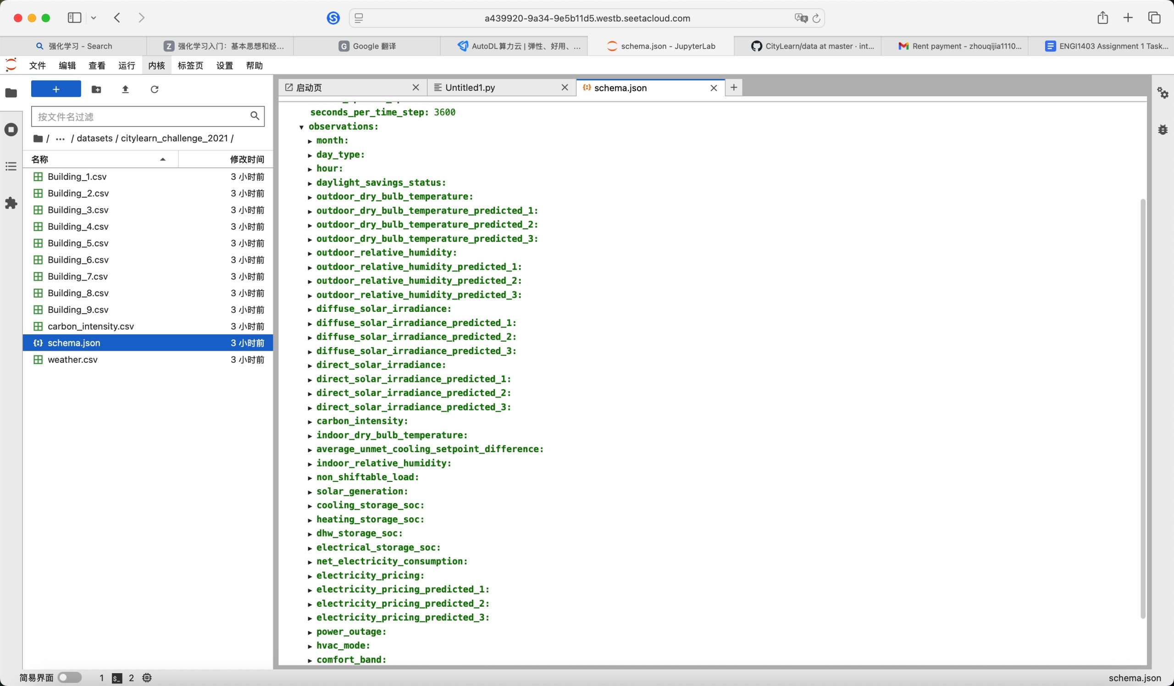This screenshot has width=1174, height=686.
Task: Expand the hvac_mode node
Action: (310, 647)
